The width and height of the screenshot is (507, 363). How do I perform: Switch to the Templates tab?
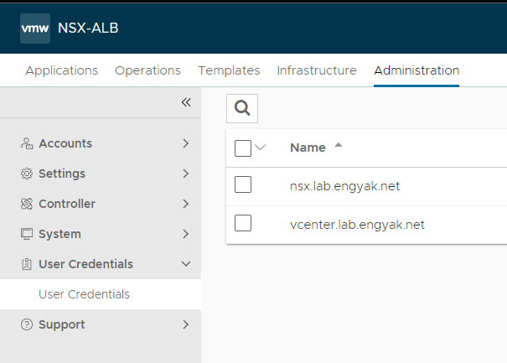click(229, 70)
